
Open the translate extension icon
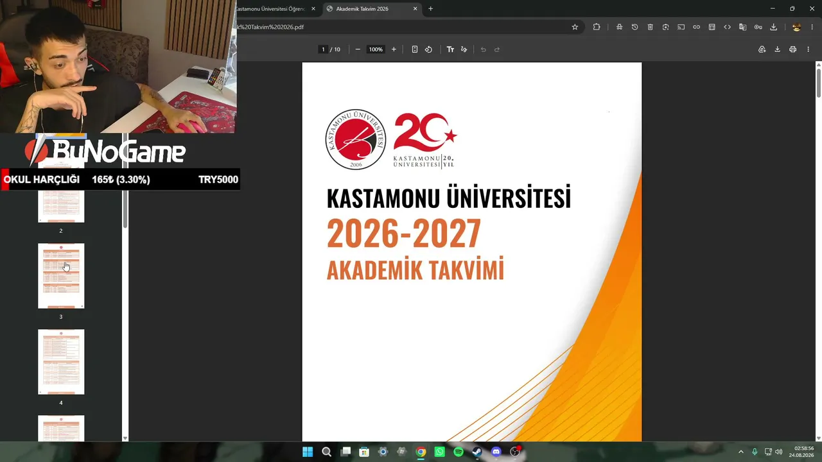click(742, 27)
